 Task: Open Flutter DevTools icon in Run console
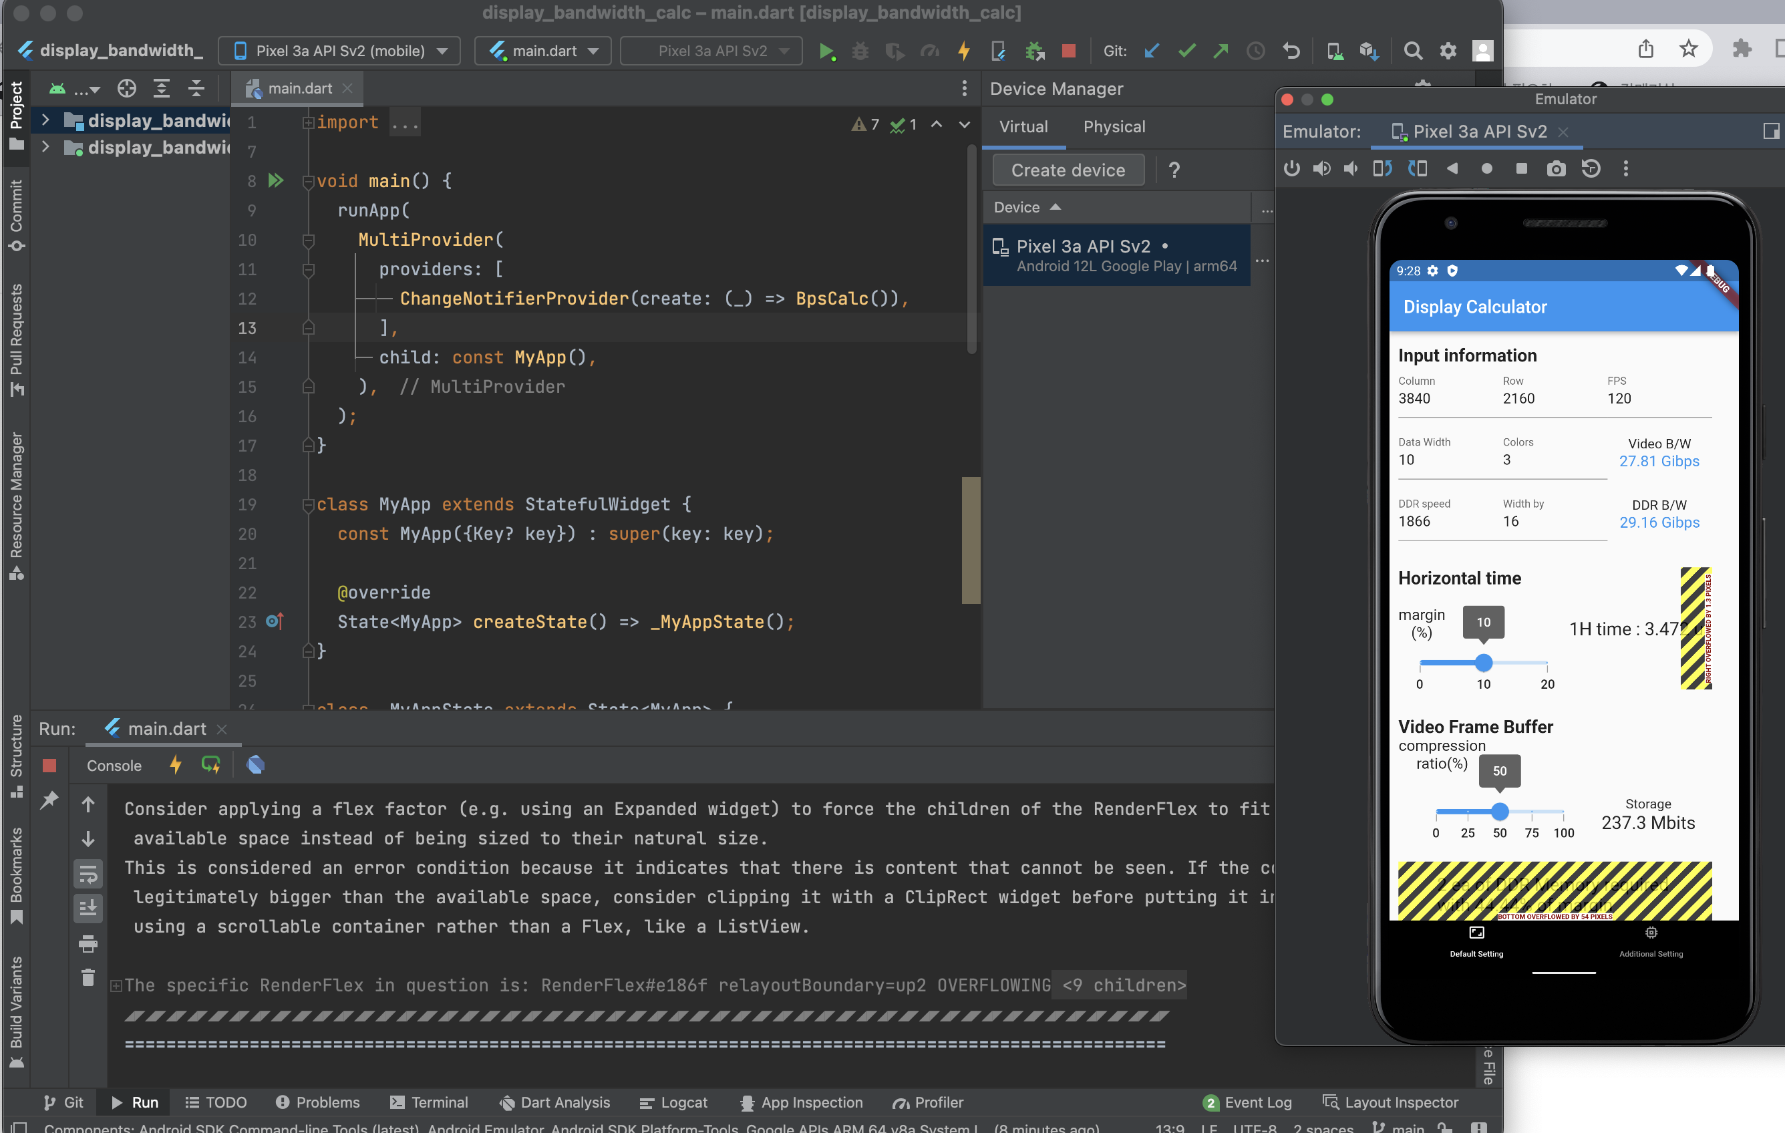[255, 765]
